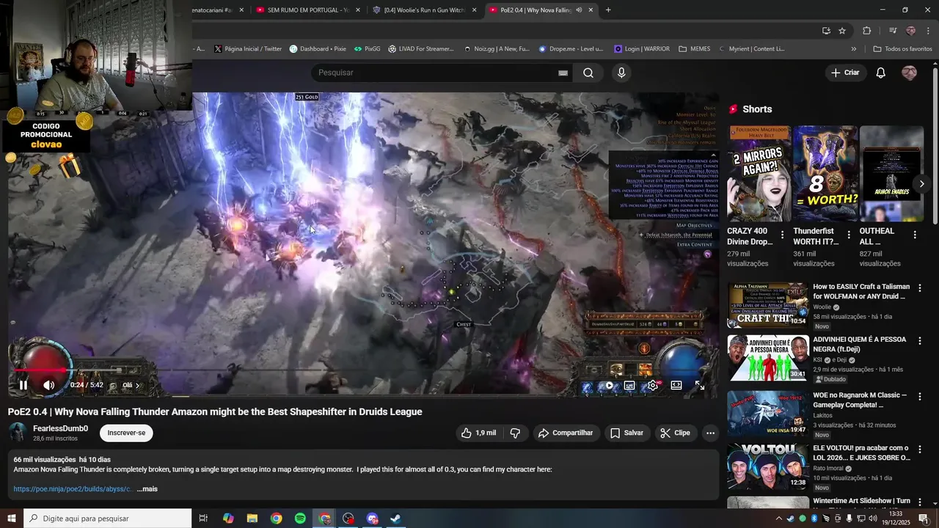Screen dimensions: 939x528
Task: Seek on the video progress bar
Action: pyautogui.click(x=363, y=370)
